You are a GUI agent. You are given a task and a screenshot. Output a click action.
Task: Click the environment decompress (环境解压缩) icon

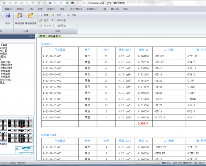pos(31,15)
